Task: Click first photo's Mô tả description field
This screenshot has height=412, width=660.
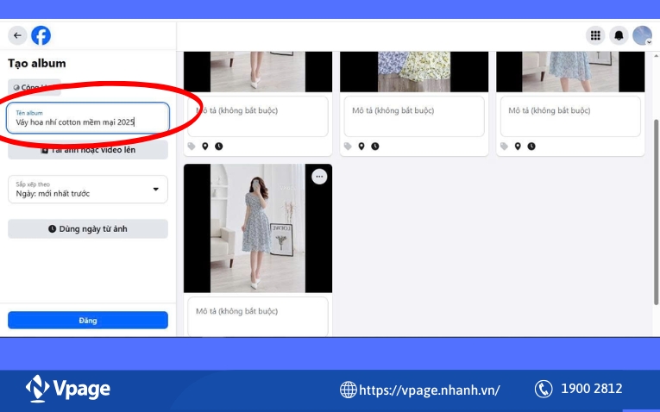Action: pos(258,116)
